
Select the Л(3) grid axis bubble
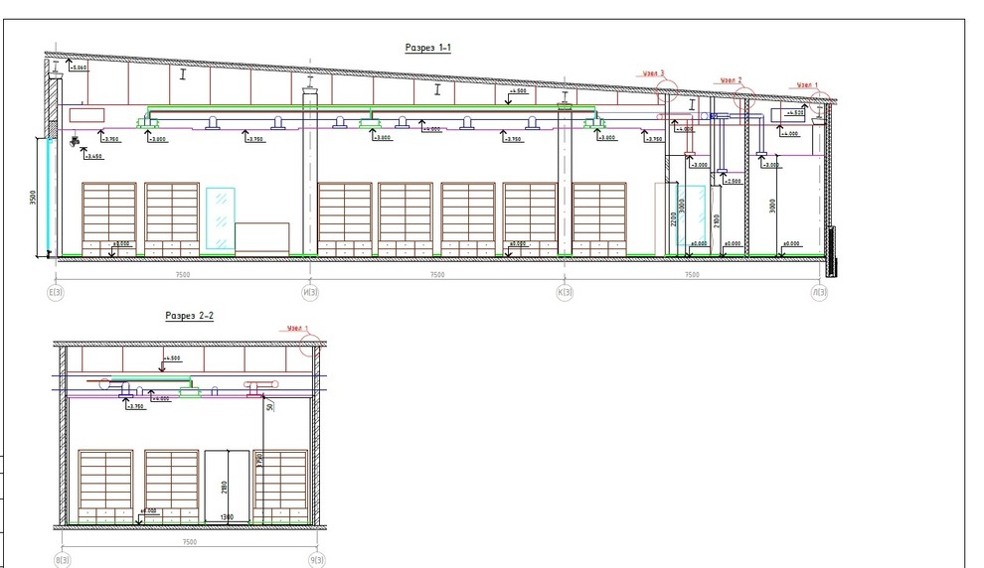tap(819, 292)
